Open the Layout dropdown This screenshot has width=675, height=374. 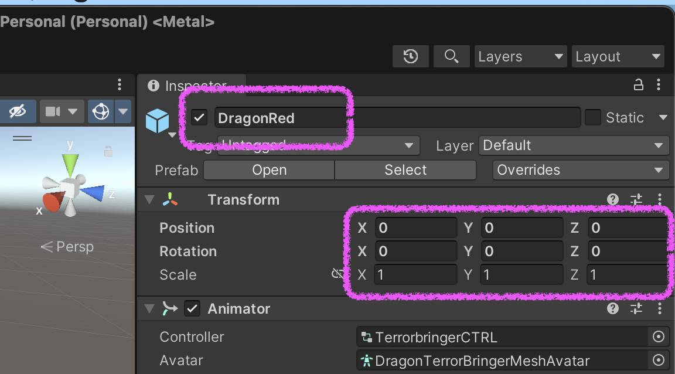pos(618,56)
